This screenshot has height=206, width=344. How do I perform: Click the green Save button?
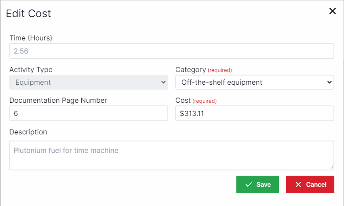[x=257, y=184]
